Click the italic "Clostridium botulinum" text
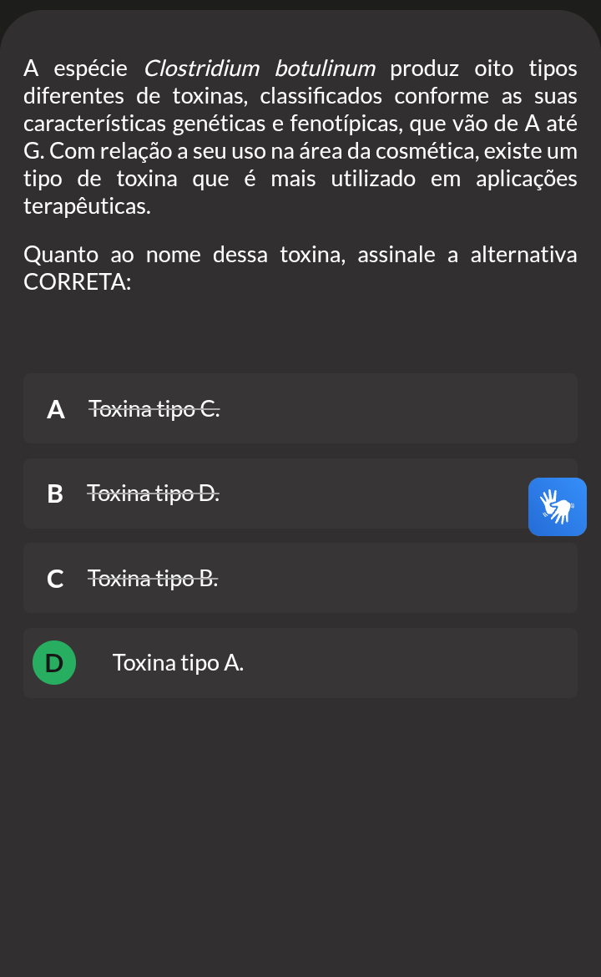The width and height of the screenshot is (601, 977). coord(260,68)
